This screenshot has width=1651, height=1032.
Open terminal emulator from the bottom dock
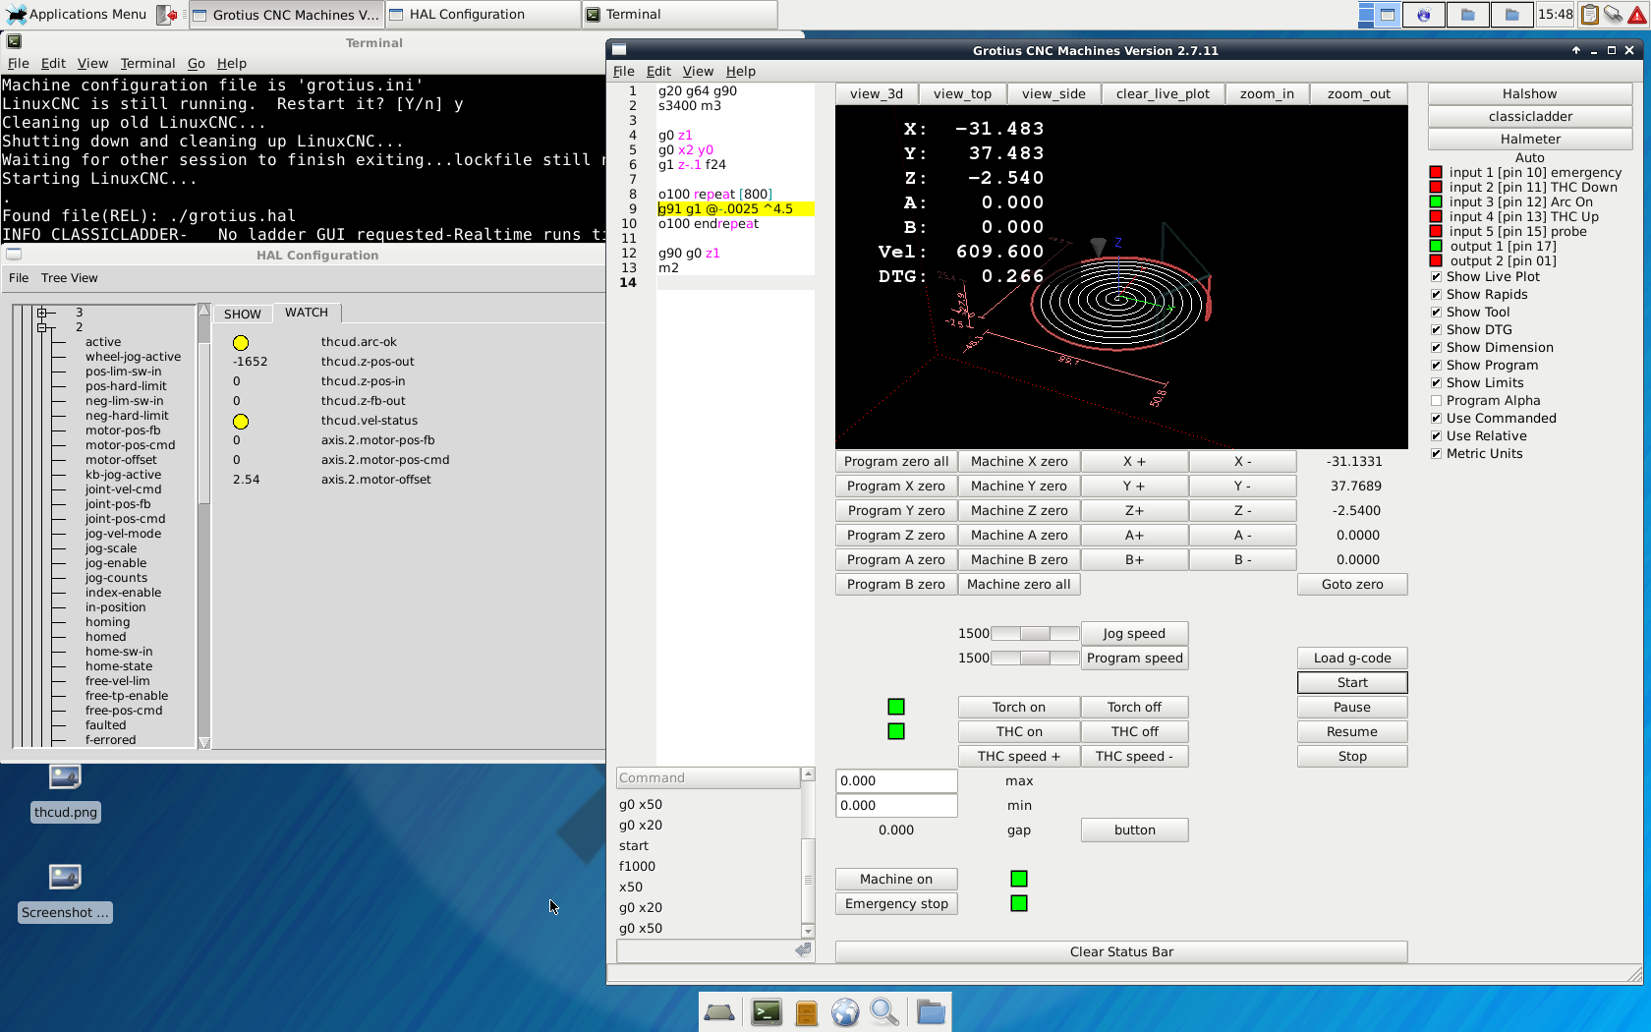[767, 1011]
